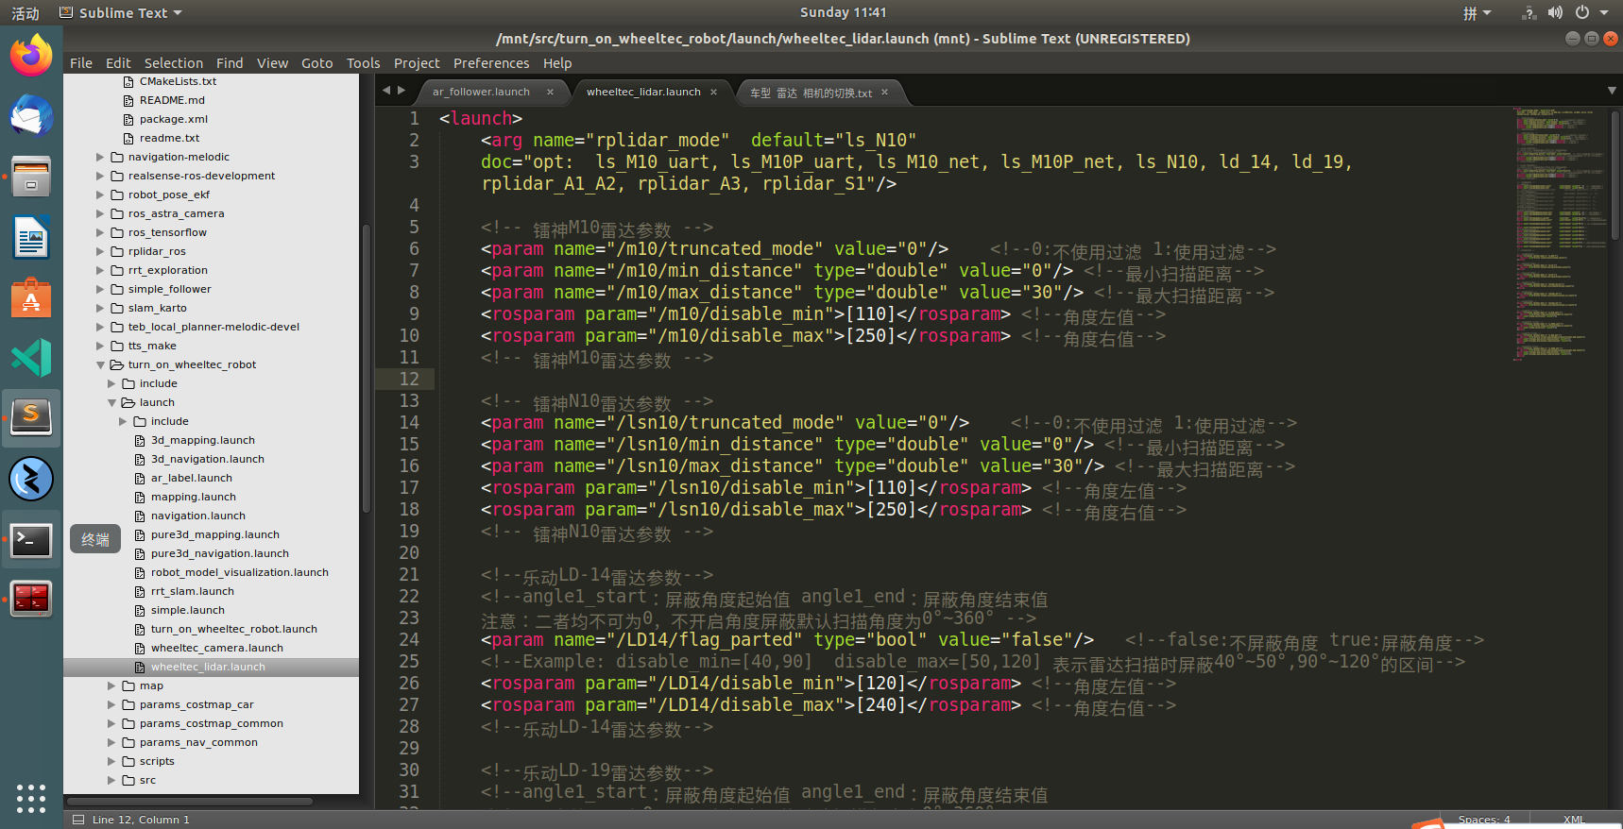This screenshot has height=829, width=1623.
Task: Open LibreOffice Writer from the dock
Action: 31,237
